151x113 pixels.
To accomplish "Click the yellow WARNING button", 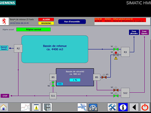I will [46, 23].
